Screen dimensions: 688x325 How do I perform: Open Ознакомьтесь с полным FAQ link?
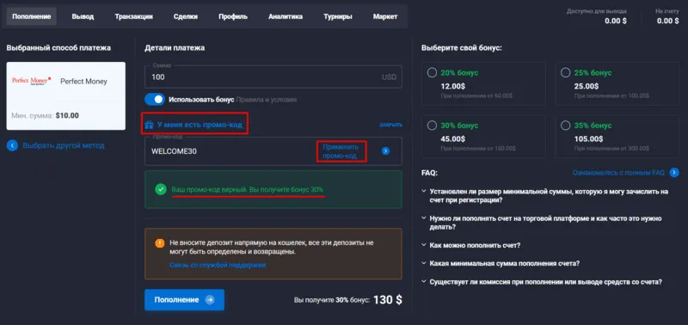point(618,173)
